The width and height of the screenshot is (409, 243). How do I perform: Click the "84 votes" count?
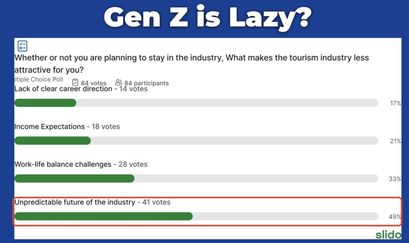point(93,83)
